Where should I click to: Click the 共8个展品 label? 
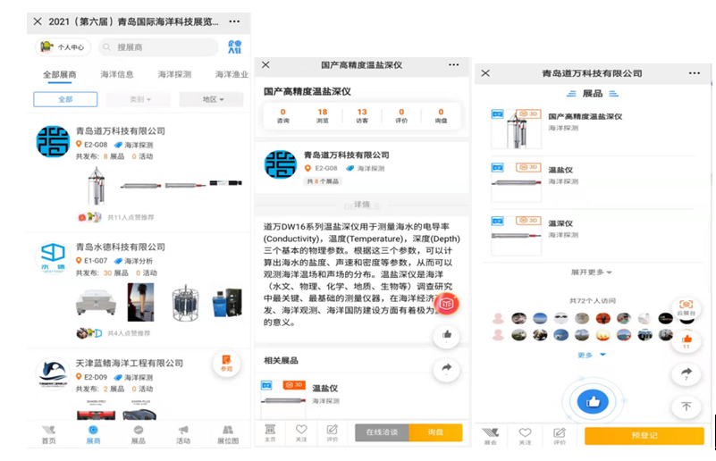323,181
